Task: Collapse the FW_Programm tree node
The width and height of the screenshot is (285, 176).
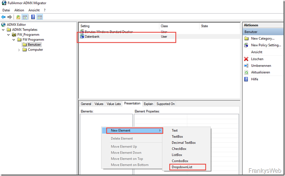Action: point(8,35)
